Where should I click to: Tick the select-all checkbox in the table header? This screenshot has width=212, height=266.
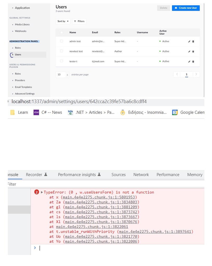click(x=61, y=32)
